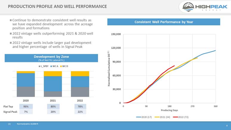Select the slide title 'Production Profile and Well Performance'
Image resolution: width=231 pixels, height=130 pixels.
pos(57,7)
